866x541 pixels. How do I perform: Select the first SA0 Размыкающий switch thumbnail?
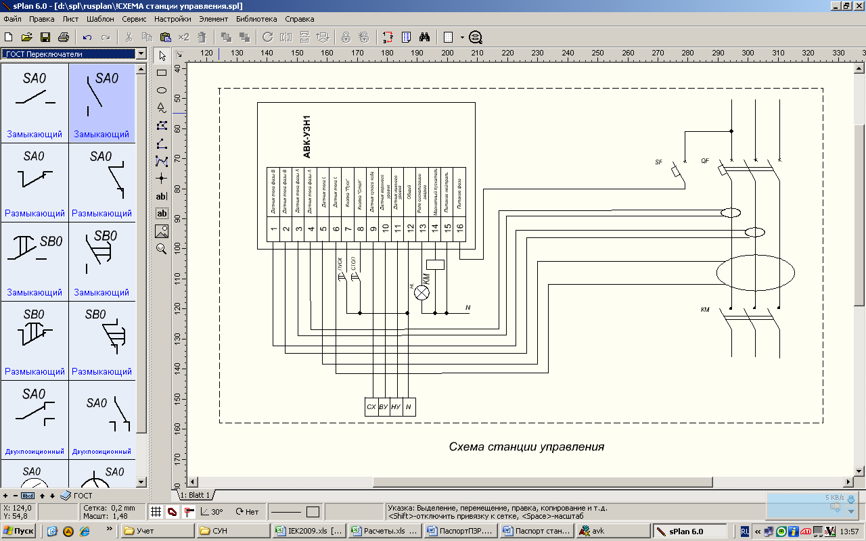click(35, 182)
